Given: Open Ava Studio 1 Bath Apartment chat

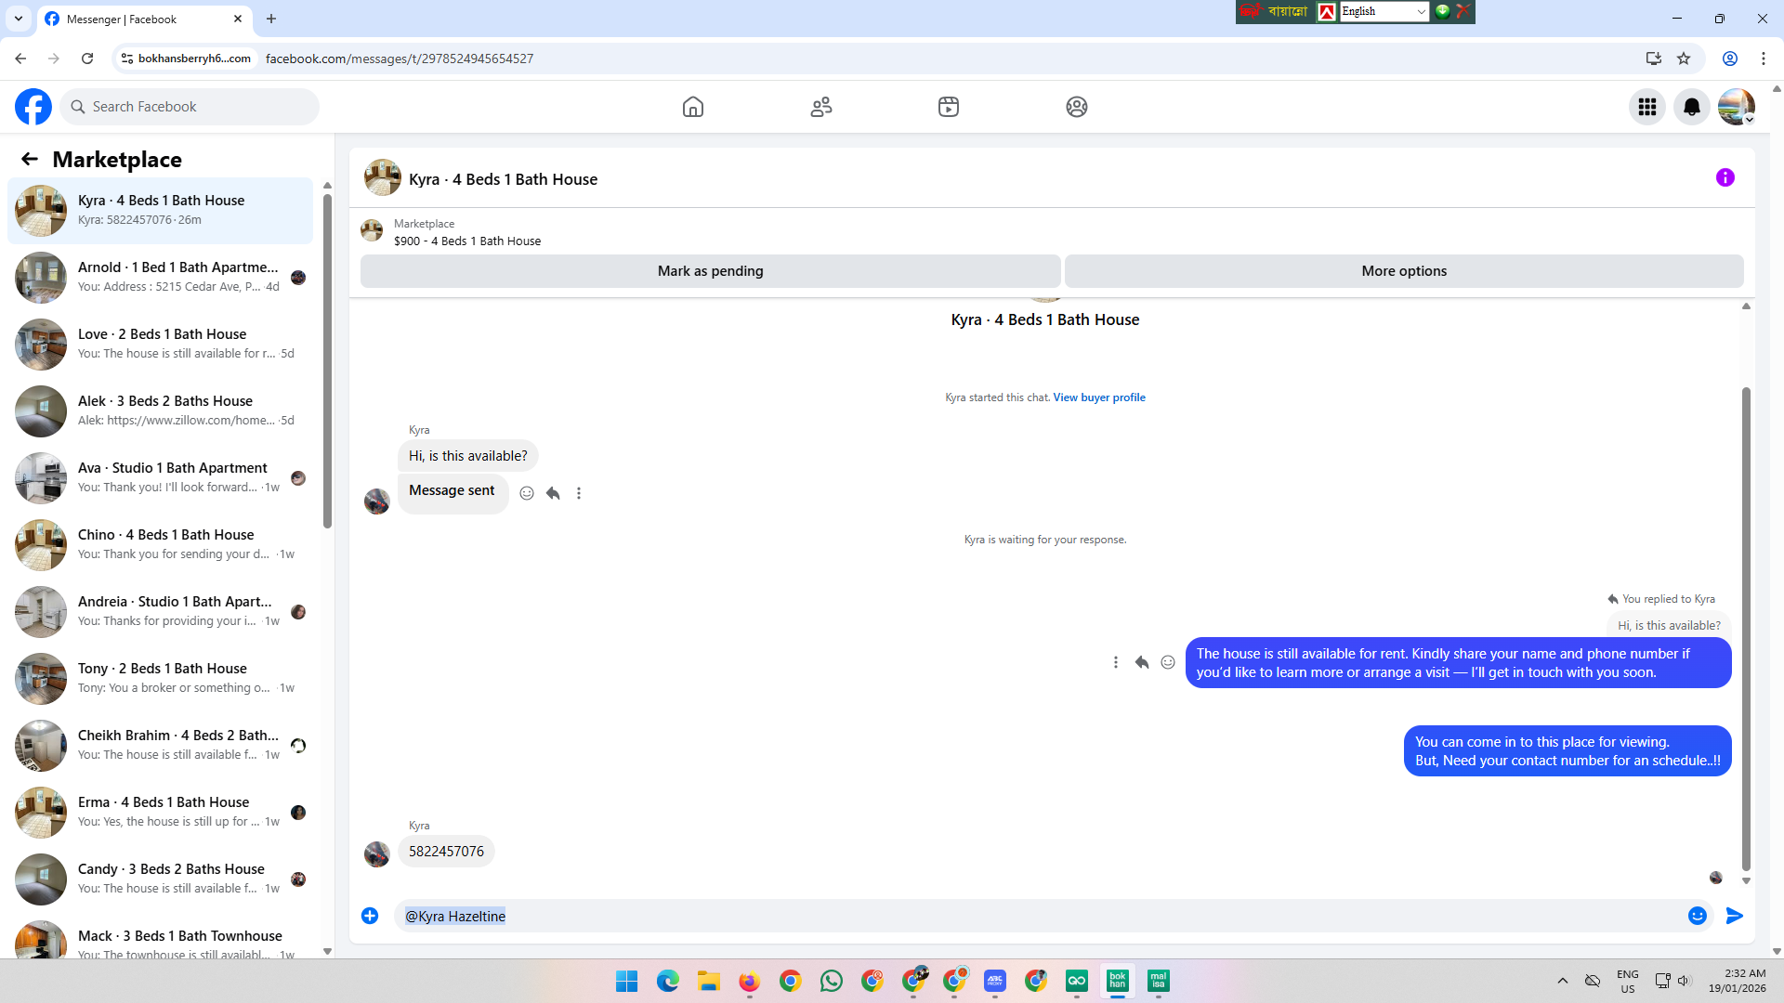Looking at the screenshot, I should pos(161,478).
